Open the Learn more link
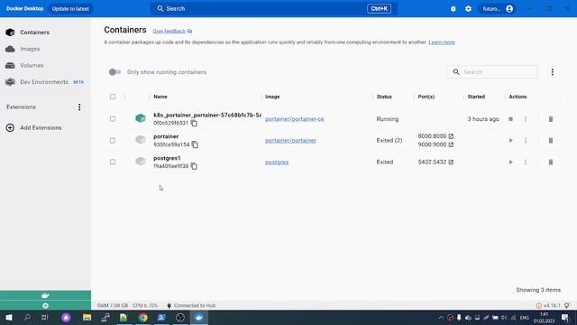This screenshot has width=577, height=325. 442,42
